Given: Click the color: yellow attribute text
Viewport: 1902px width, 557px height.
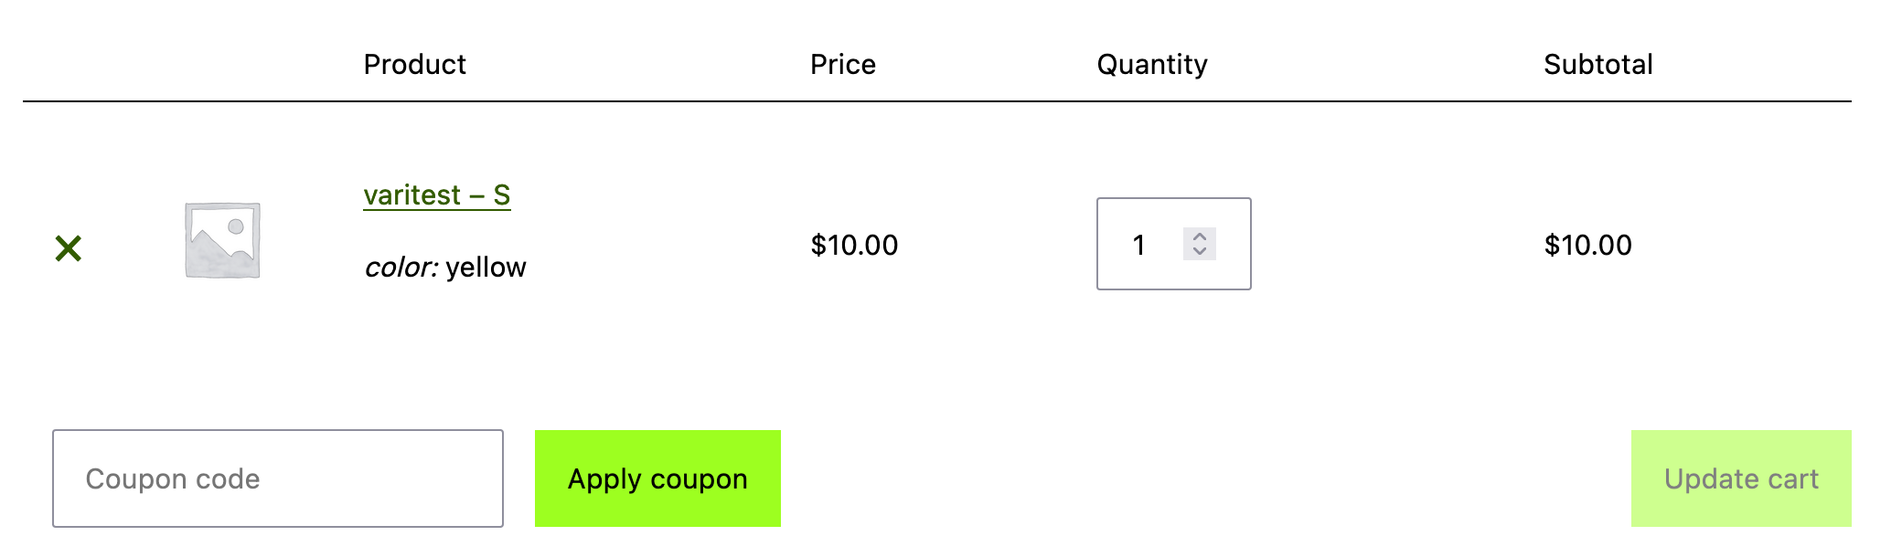Looking at the screenshot, I should tap(445, 266).
